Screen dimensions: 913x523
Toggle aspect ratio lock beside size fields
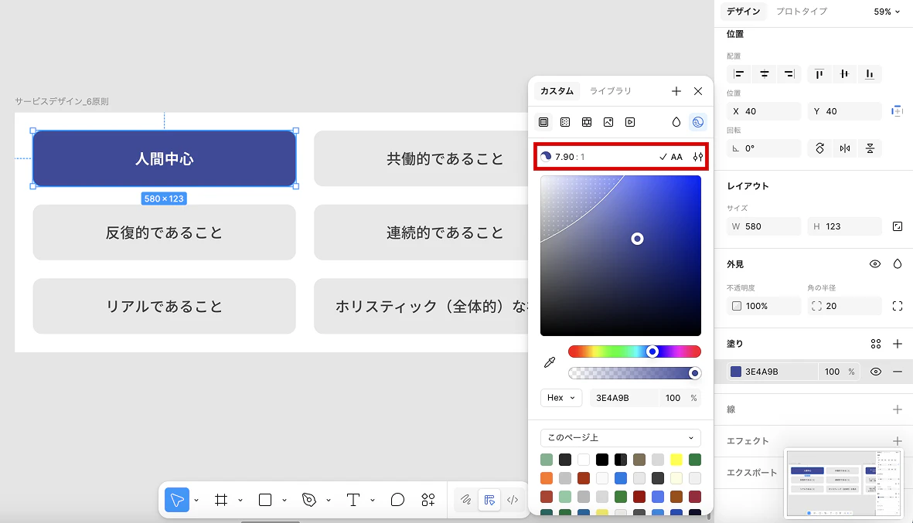898,226
